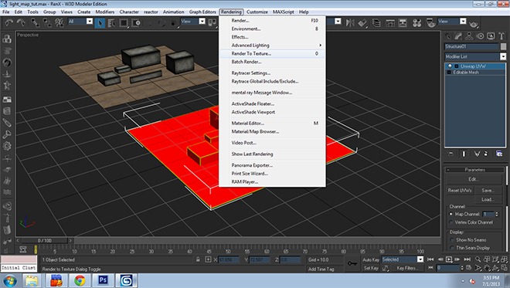Open the render View dropdown at top right
The height and width of the screenshot is (288, 510).
[x=463, y=21]
